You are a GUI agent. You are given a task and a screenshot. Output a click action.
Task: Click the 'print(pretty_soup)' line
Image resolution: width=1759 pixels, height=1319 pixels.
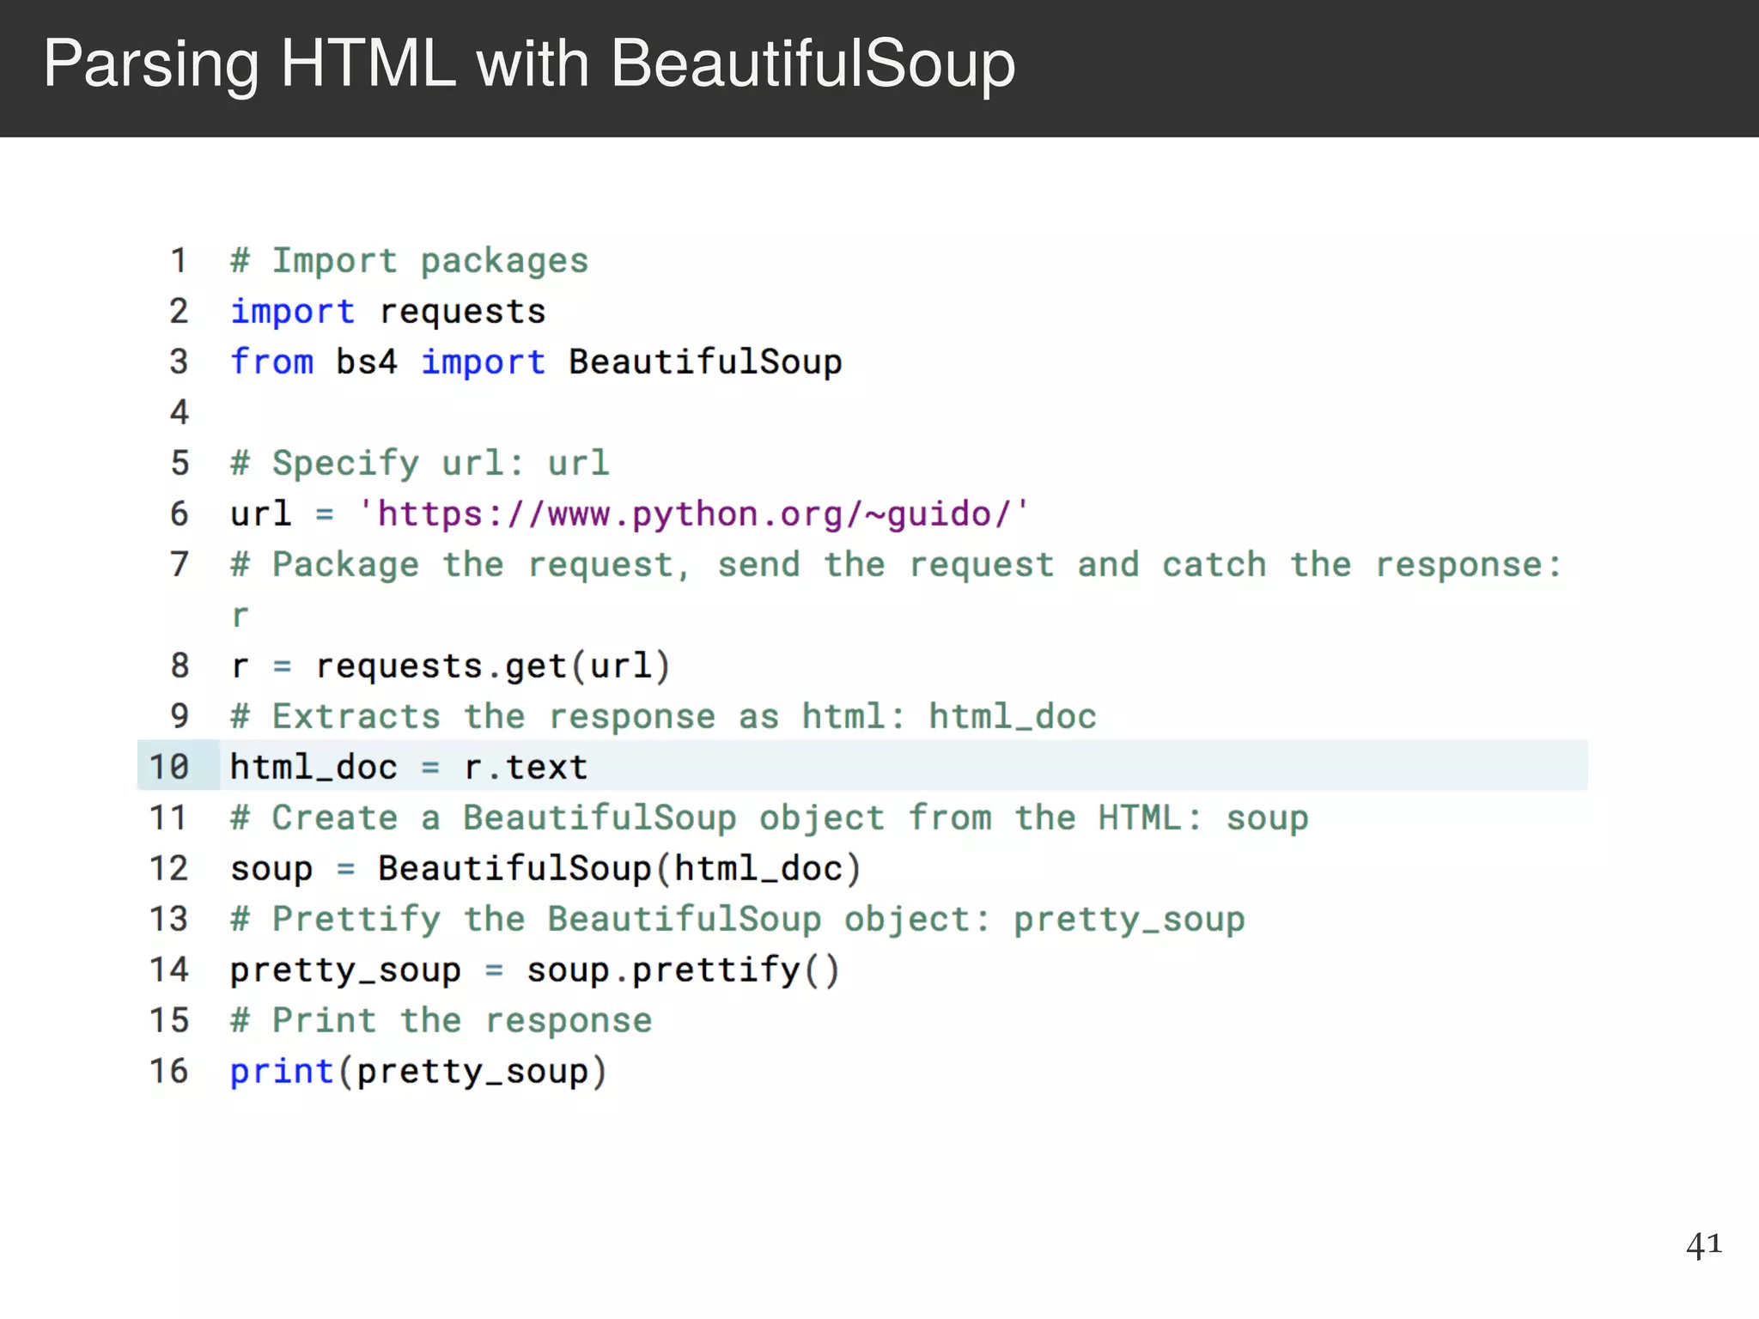[x=418, y=1072]
